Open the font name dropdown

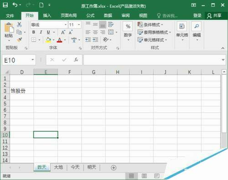pos(66,25)
